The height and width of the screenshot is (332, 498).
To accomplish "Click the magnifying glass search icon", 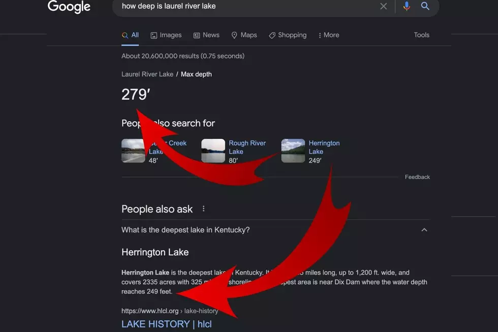I will pyautogui.click(x=425, y=6).
